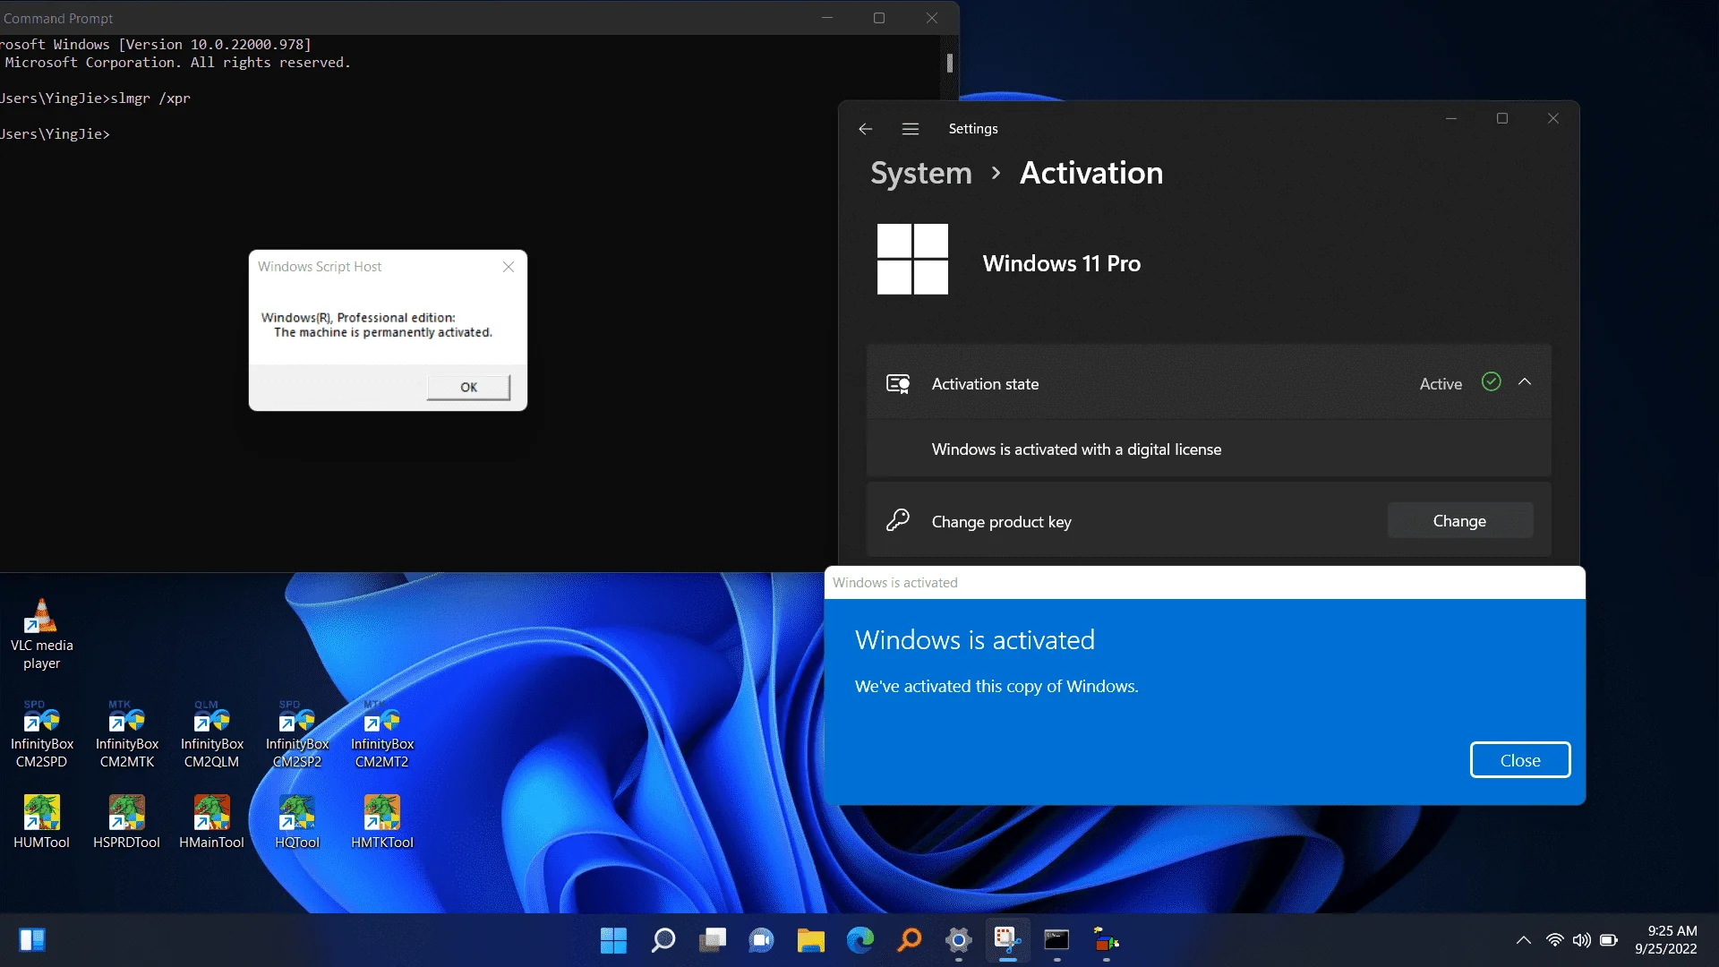Open Settings gear on taskbar
The width and height of the screenshot is (1719, 967).
(x=959, y=940)
